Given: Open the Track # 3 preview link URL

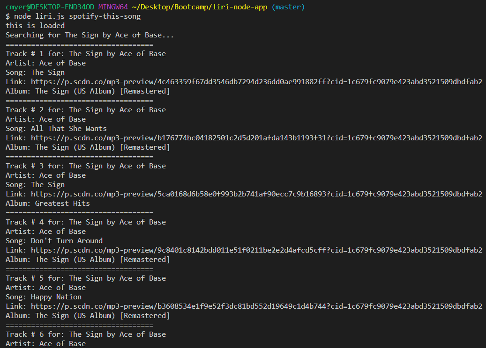Looking at the screenshot, I should point(257,194).
